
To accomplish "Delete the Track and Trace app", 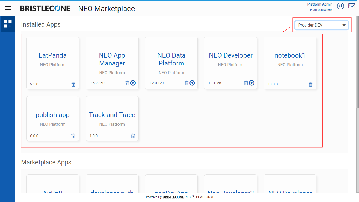I will [133, 136].
